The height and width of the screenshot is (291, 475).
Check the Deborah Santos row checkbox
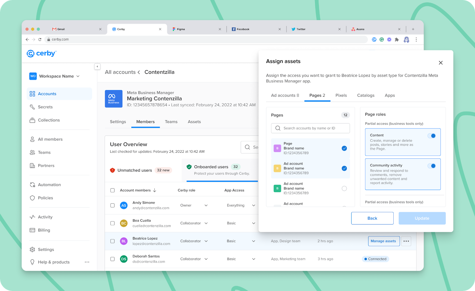[113, 259]
